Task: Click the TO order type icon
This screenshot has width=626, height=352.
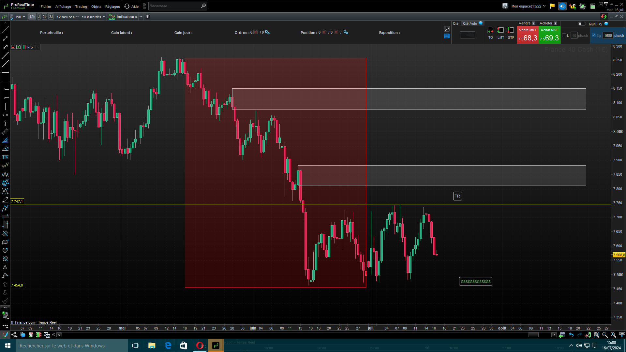Action: pos(490,30)
